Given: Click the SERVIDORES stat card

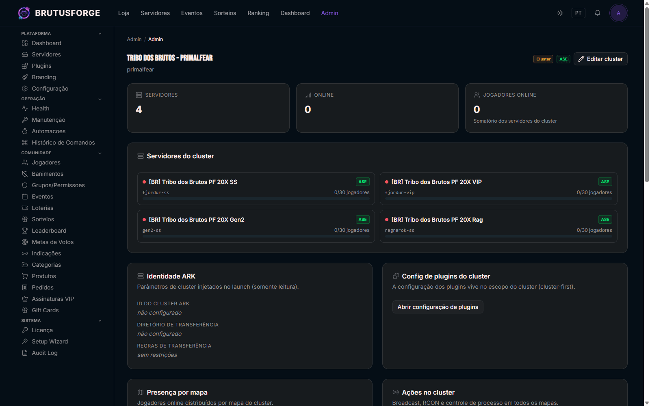Looking at the screenshot, I should pyautogui.click(x=208, y=108).
